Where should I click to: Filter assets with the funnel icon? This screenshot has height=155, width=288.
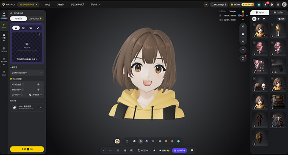point(264,19)
